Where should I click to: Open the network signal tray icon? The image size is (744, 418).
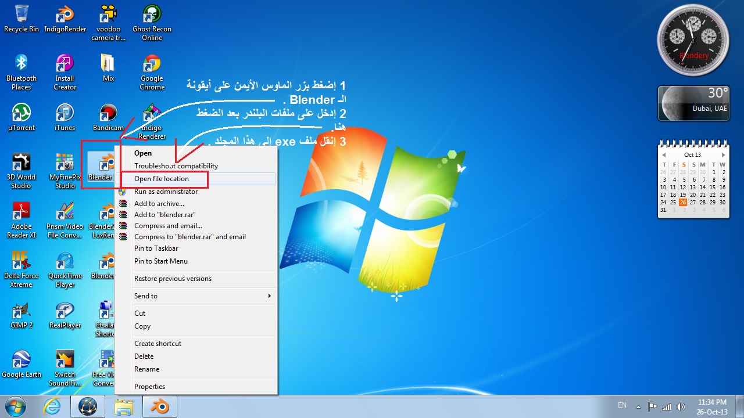click(666, 407)
